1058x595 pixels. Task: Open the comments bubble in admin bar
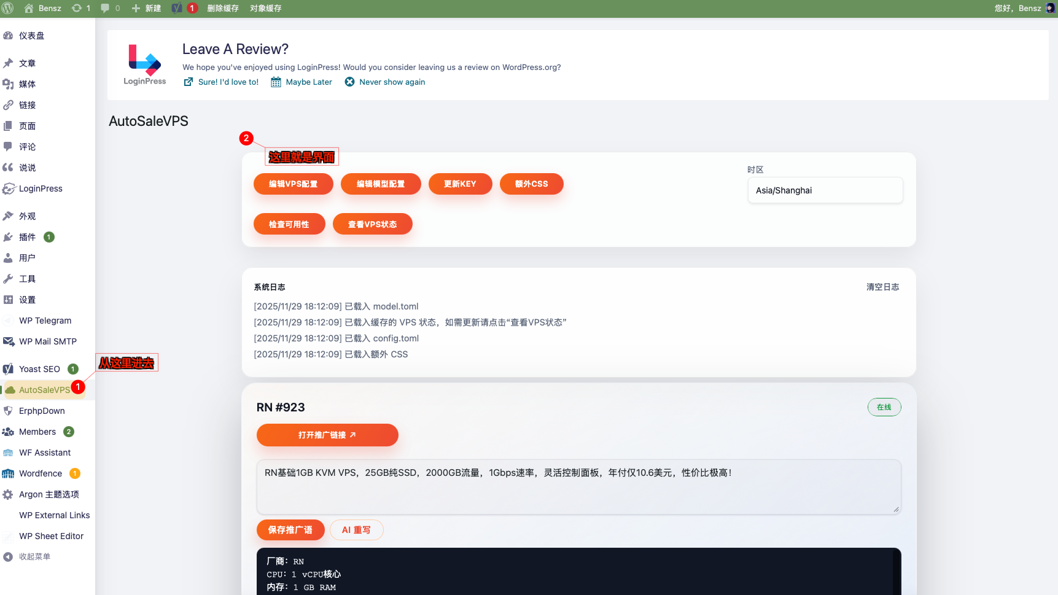105,8
